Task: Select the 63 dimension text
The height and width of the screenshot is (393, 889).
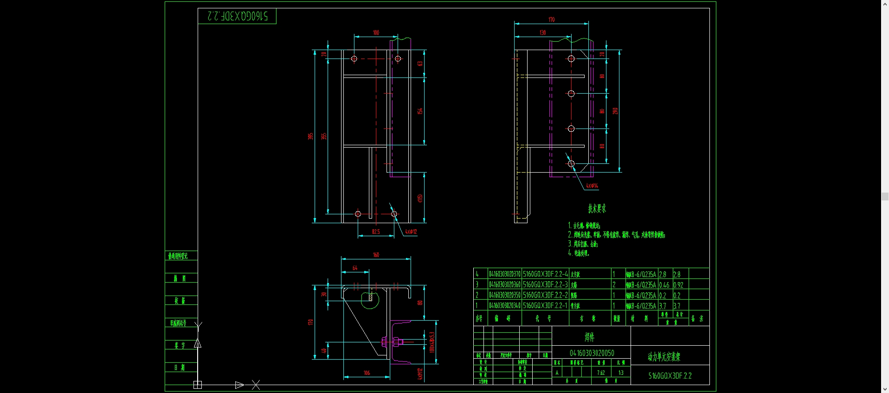Action: (420, 63)
